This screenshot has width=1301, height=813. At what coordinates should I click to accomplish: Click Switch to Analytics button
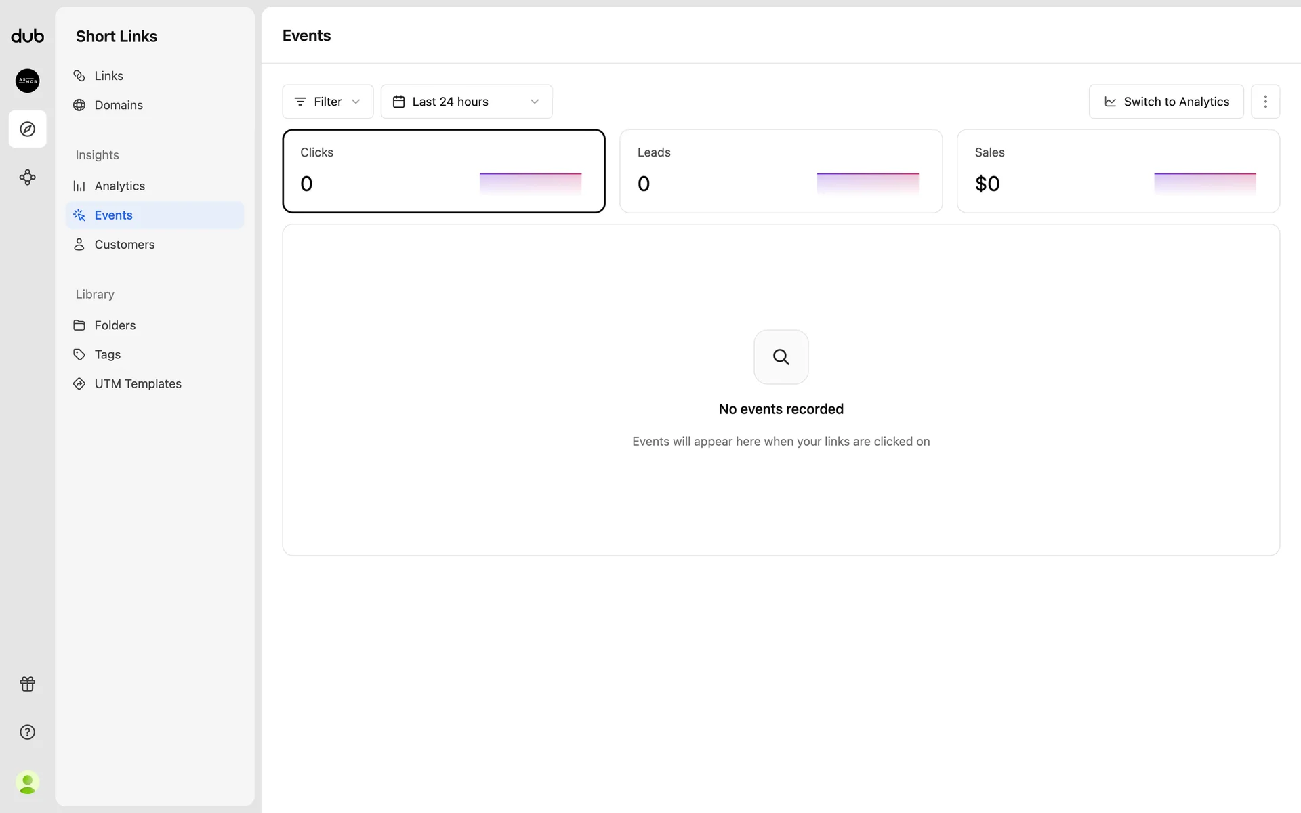click(x=1165, y=102)
